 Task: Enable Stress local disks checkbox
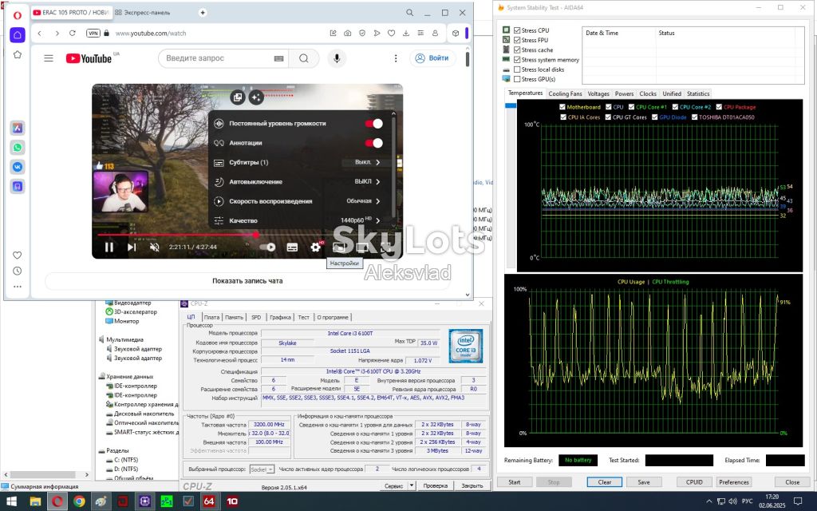point(517,69)
